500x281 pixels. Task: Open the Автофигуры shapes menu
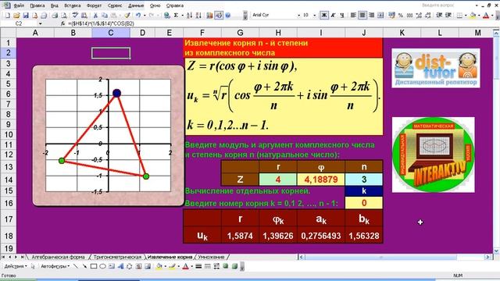[x=55, y=266]
